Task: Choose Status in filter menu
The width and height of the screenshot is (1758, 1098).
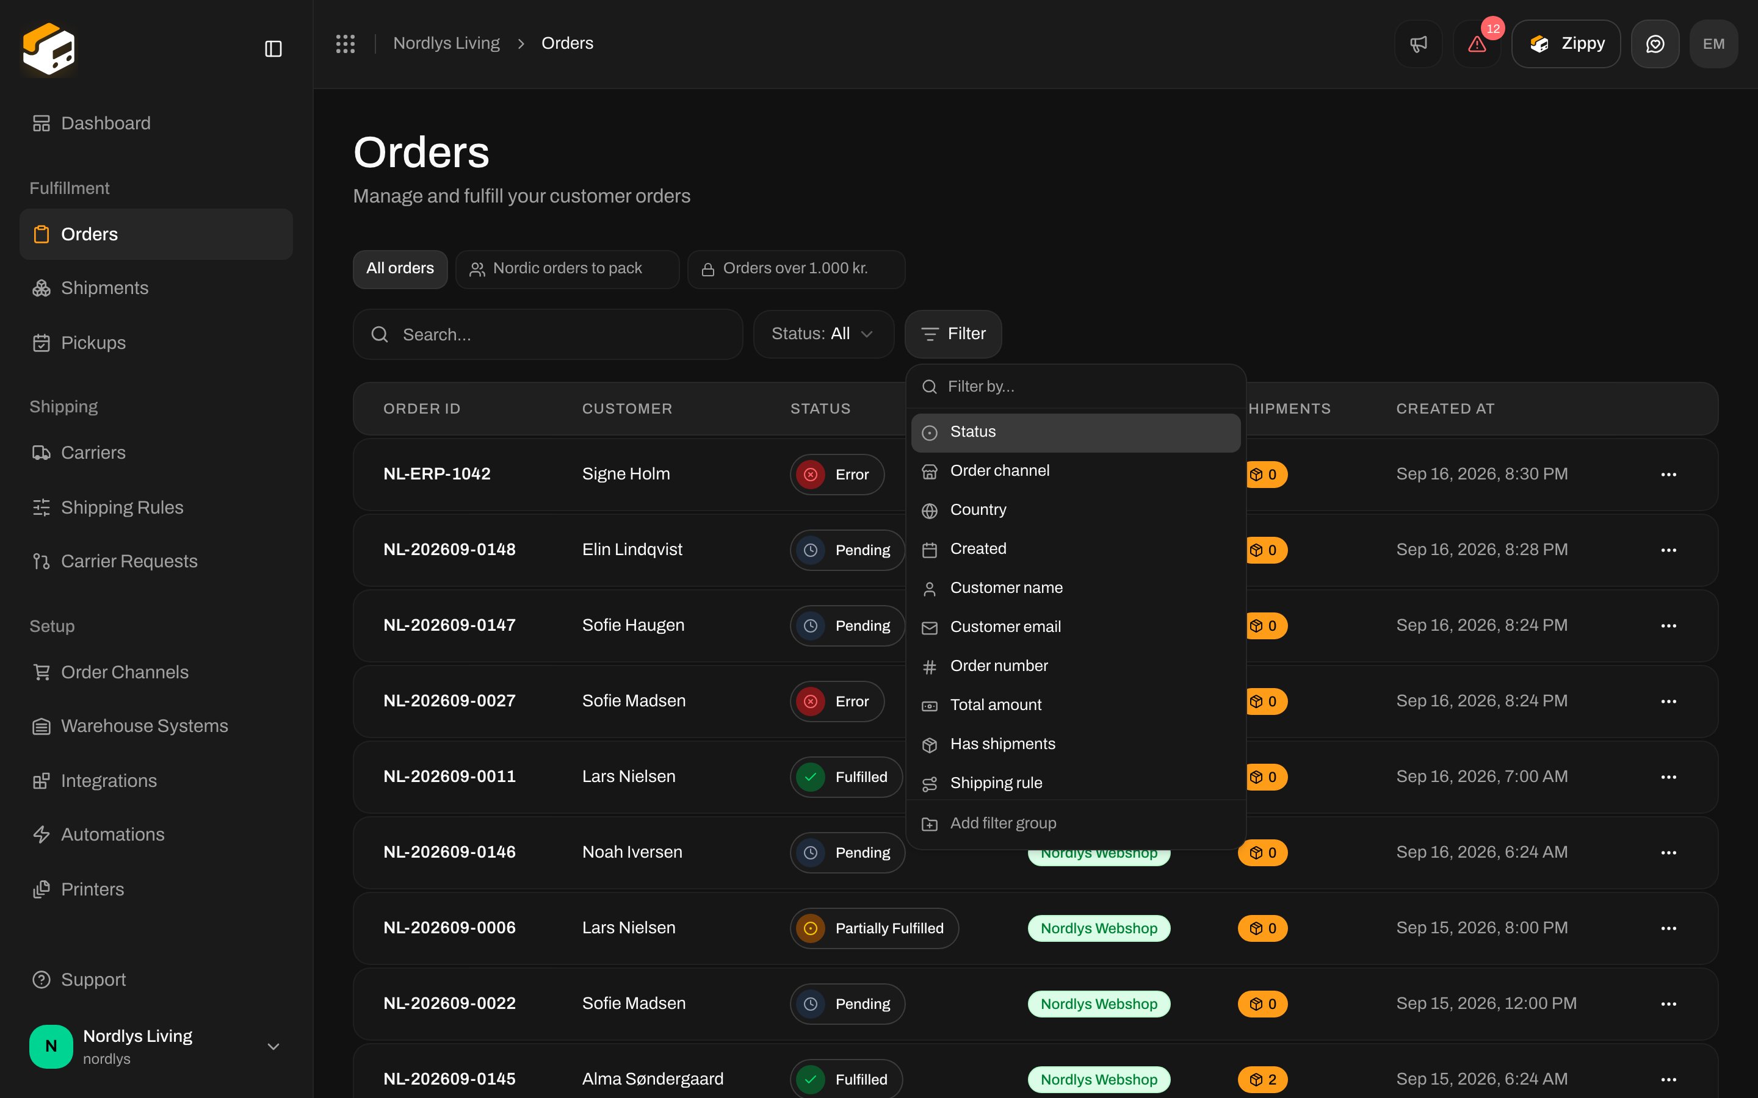Action: (x=1075, y=432)
